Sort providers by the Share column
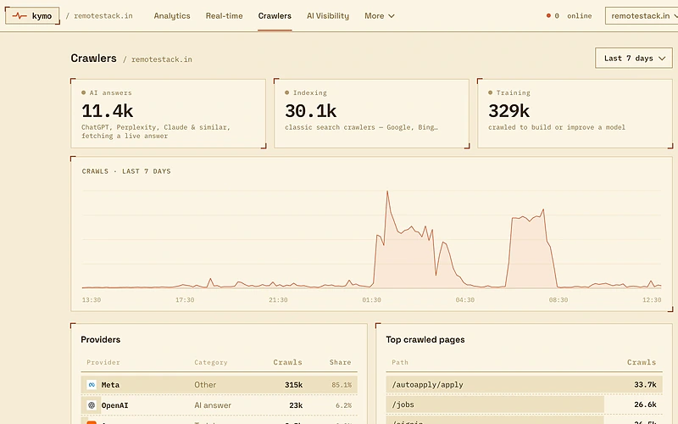The height and width of the screenshot is (424, 678). coord(341,363)
